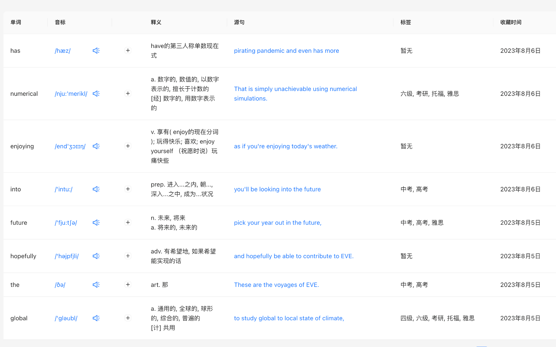Image resolution: width=556 pixels, height=347 pixels.
Task: Play pronunciation audio for "enjoying"
Action: click(x=96, y=146)
